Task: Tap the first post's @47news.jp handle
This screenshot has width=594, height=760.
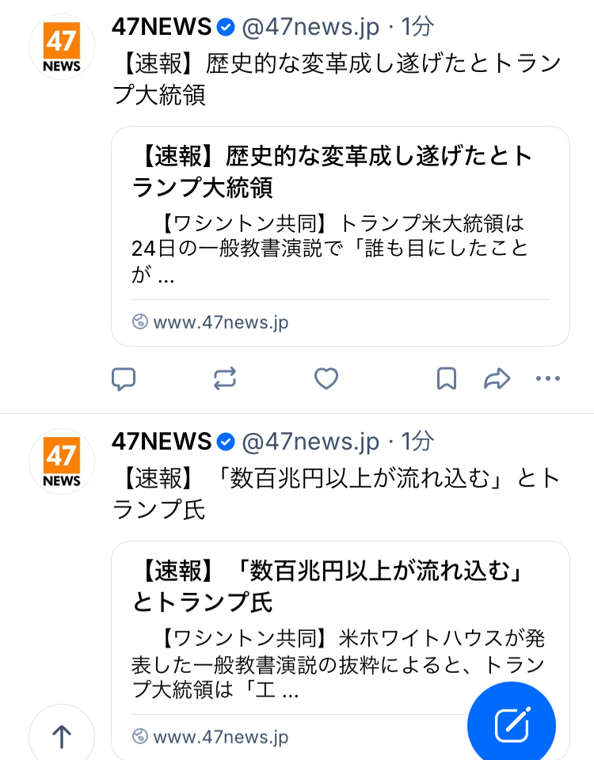Action: (310, 27)
